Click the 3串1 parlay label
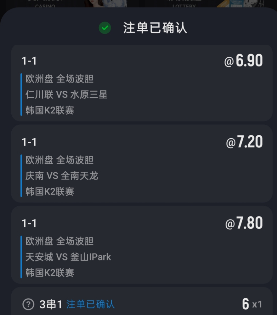 click(51, 304)
